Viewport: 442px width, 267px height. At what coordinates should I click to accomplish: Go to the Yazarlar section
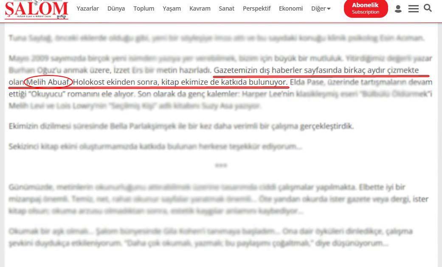(x=87, y=8)
